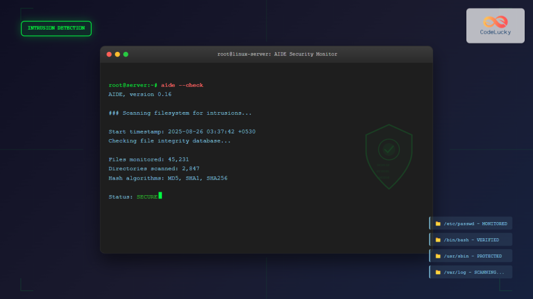Select the INTRUSION DETECTION badge
This screenshot has height=299, width=533.
(x=56, y=28)
